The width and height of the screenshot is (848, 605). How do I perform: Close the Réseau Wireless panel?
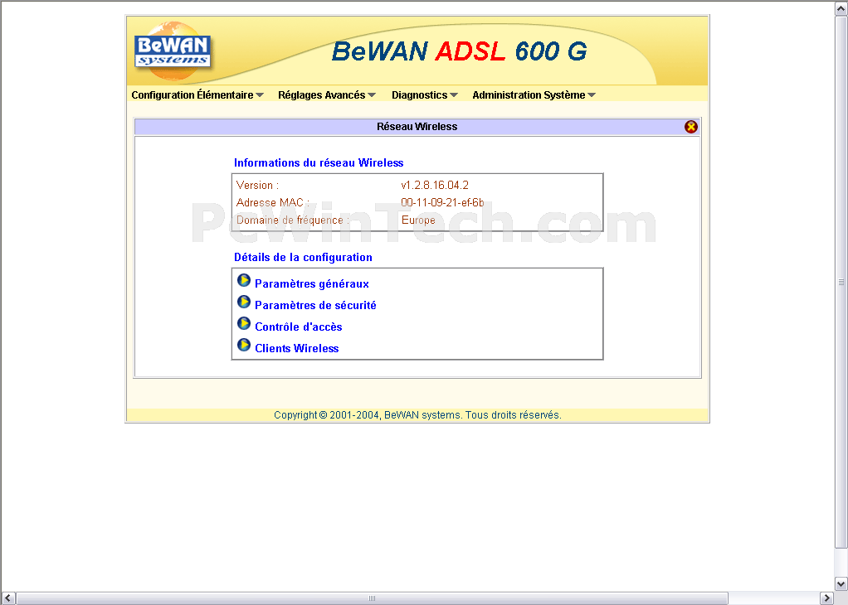690,127
